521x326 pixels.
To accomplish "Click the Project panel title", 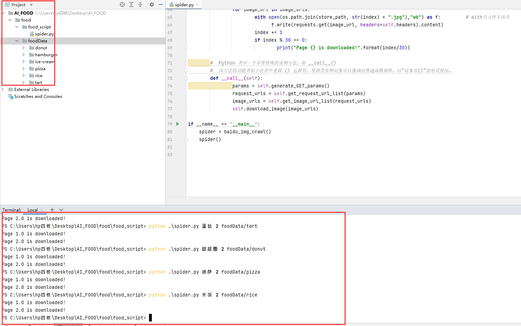I will (18, 5).
